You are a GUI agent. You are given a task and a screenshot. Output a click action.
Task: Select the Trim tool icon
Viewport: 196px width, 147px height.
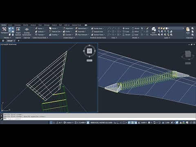[142, 28]
